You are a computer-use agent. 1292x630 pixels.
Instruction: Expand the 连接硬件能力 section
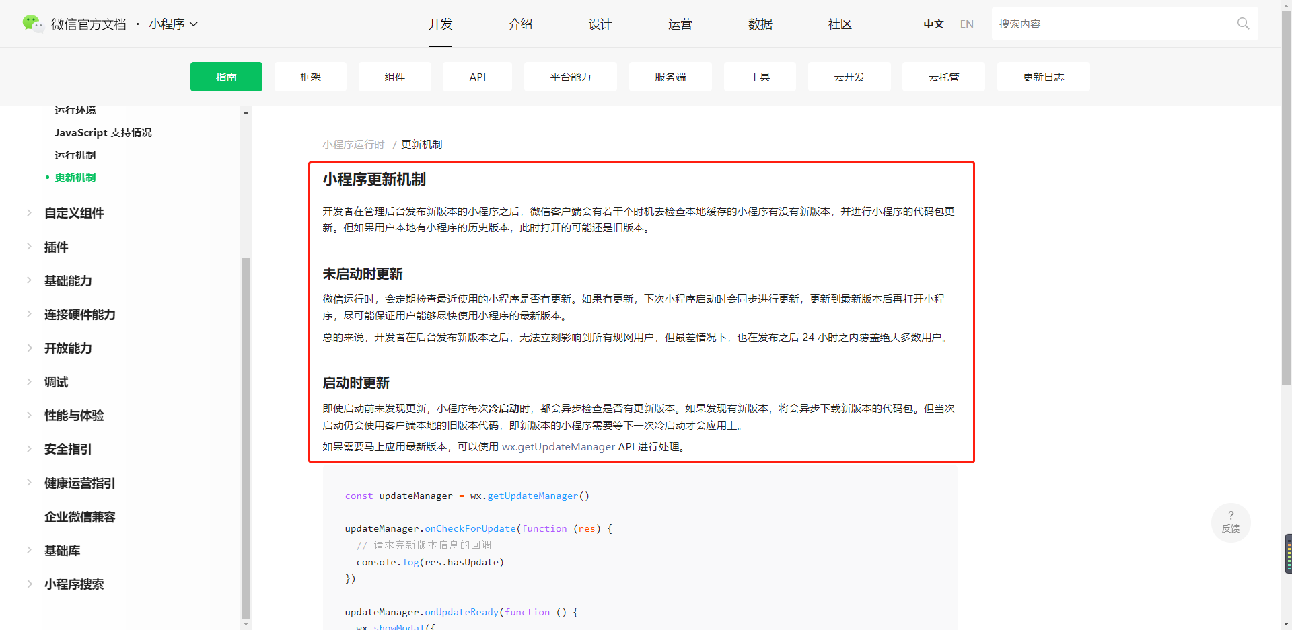pyautogui.click(x=79, y=315)
